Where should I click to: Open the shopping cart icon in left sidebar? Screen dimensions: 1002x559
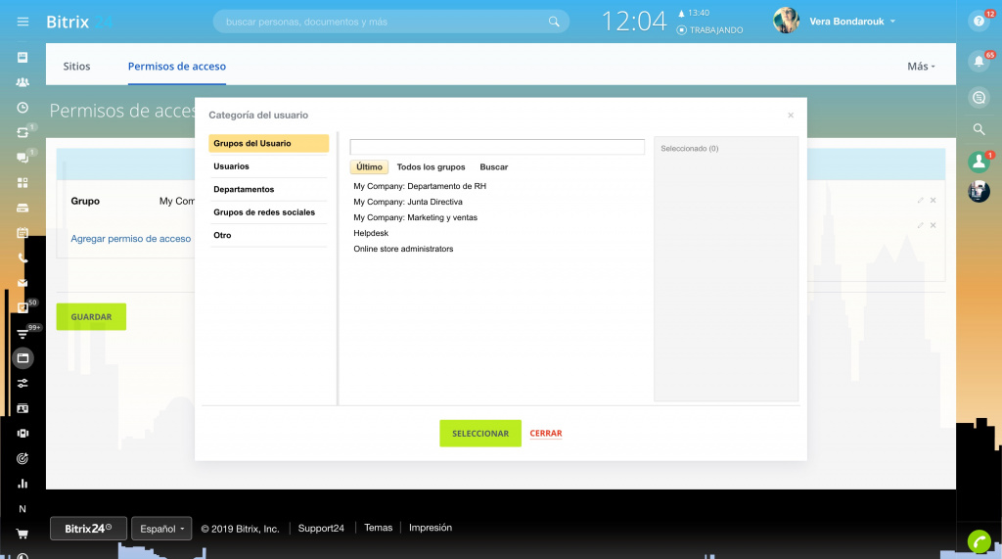[23, 534]
